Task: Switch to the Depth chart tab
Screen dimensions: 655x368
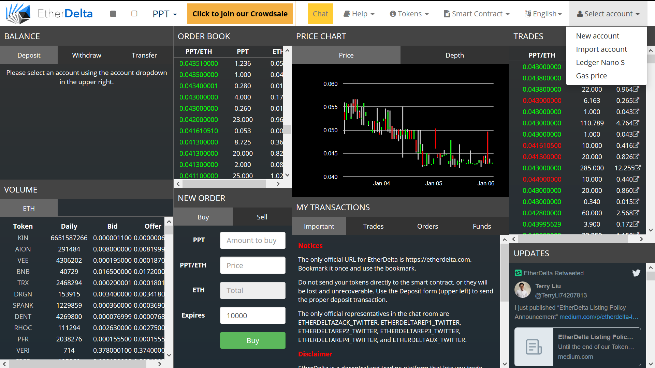Action: pyautogui.click(x=454, y=55)
